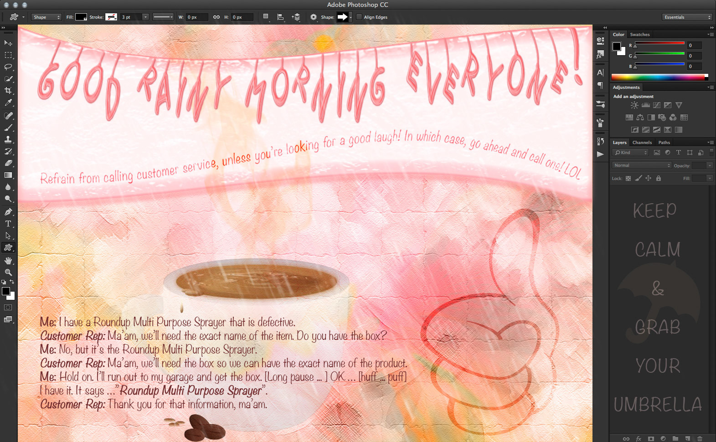Open shape geometry gear options
Screen dimensions: 716x442
pyautogui.click(x=313, y=17)
